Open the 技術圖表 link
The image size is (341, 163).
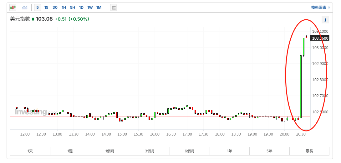click(320, 7)
